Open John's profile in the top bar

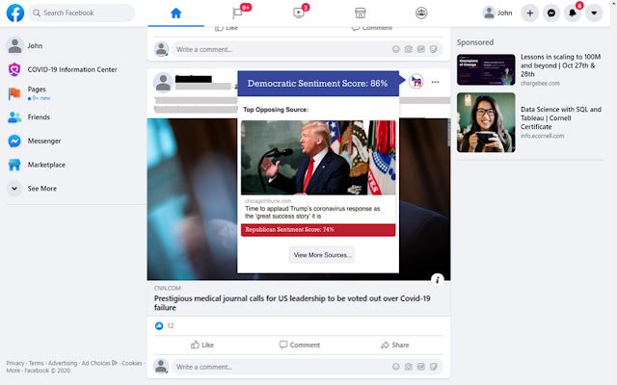(497, 13)
